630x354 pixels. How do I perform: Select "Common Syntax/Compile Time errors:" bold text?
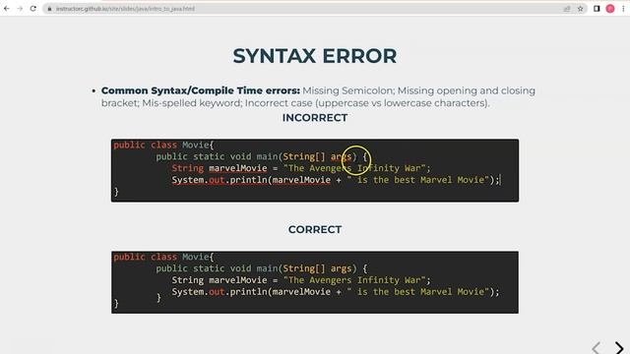pyautogui.click(x=201, y=90)
